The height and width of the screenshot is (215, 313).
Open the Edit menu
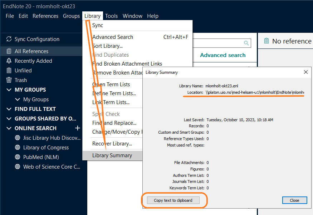pos(23,16)
